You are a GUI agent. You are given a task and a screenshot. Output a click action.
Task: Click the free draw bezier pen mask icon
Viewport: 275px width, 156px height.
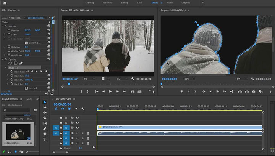point(21,63)
